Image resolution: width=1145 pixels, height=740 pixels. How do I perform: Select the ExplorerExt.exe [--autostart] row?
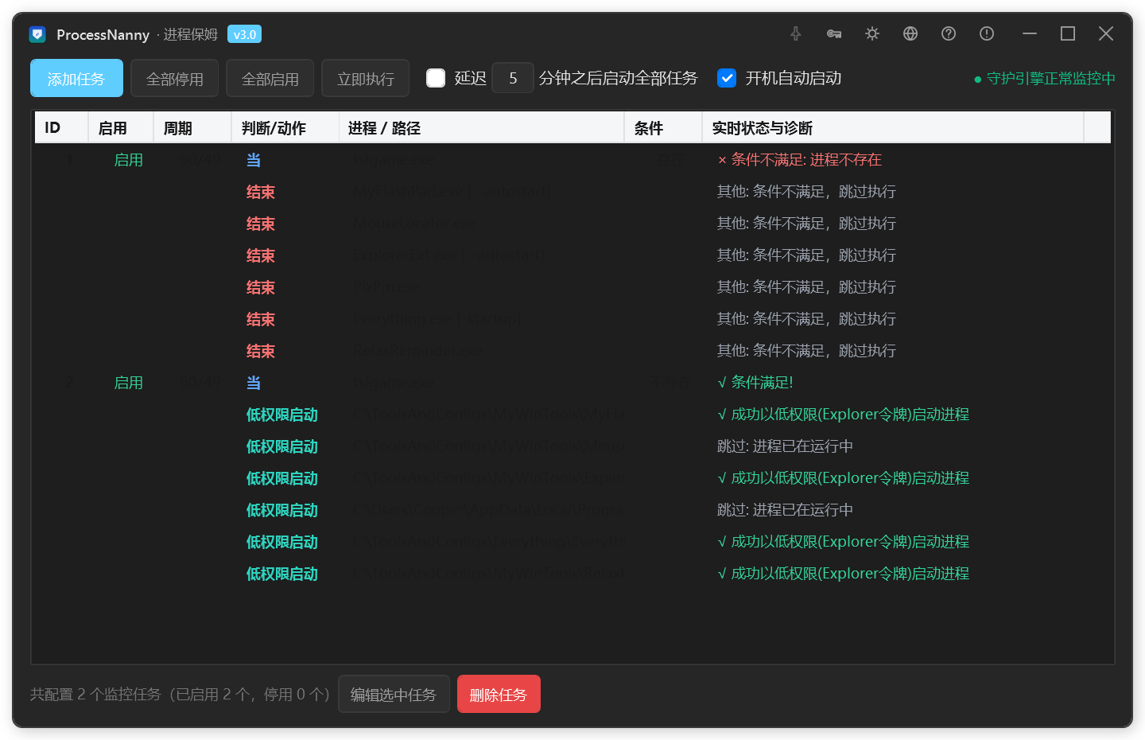coord(572,255)
